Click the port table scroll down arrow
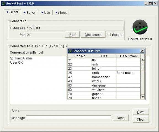Screen dimensions: 159x132 (x=142, y=97)
